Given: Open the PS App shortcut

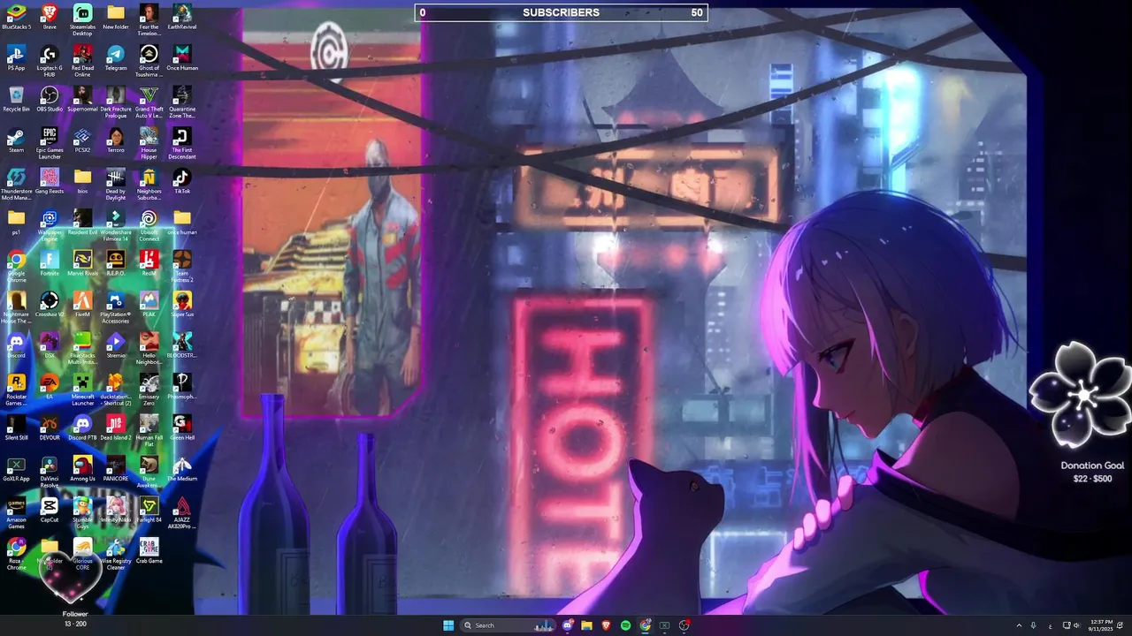Looking at the screenshot, I should pos(16,54).
